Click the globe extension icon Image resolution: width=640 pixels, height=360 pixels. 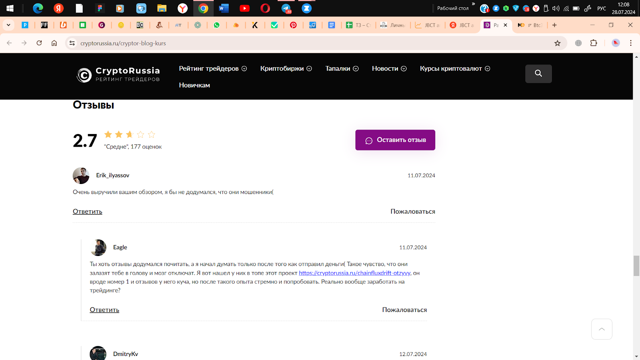coord(578,43)
